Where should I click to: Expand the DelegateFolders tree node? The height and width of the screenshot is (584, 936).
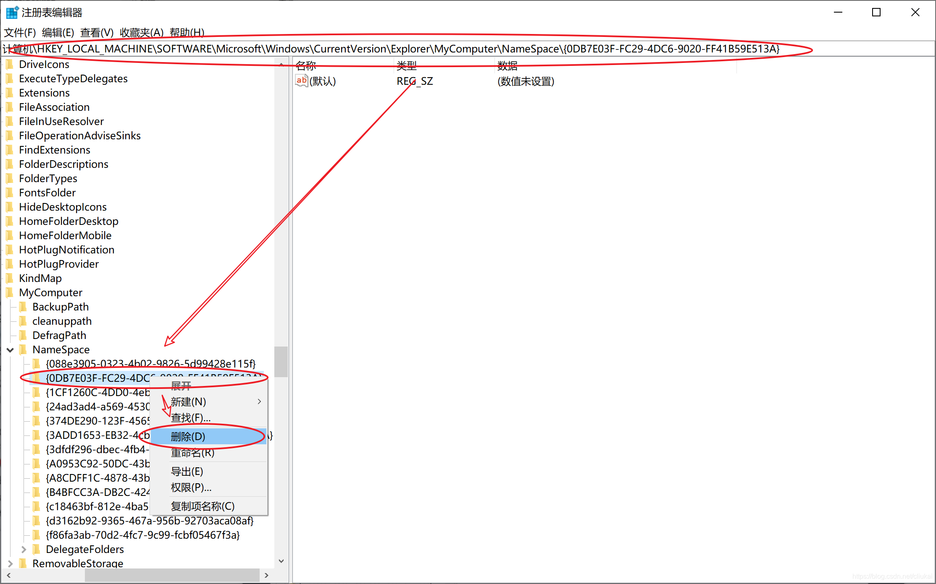coord(24,549)
